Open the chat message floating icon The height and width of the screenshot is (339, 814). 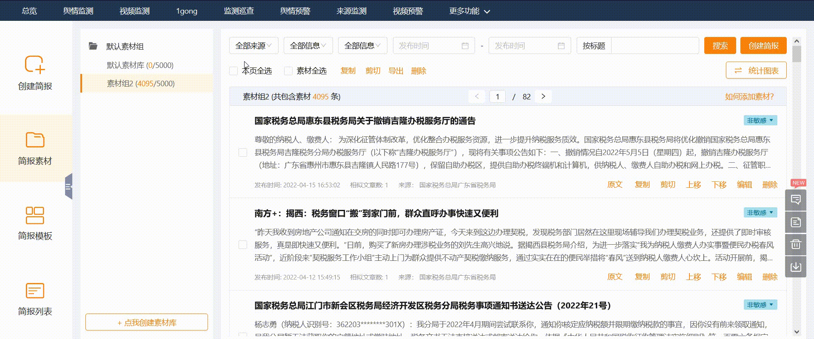coord(796,200)
